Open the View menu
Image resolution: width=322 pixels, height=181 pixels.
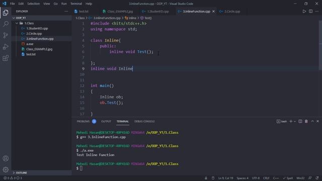click(47, 4)
